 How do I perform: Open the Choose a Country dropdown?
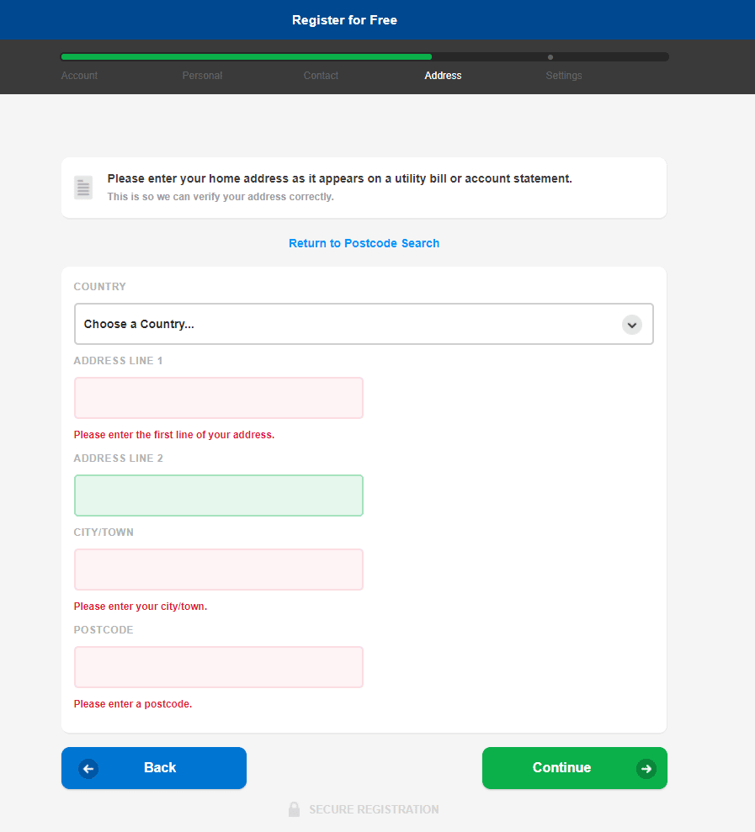pyautogui.click(x=364, y=325)
